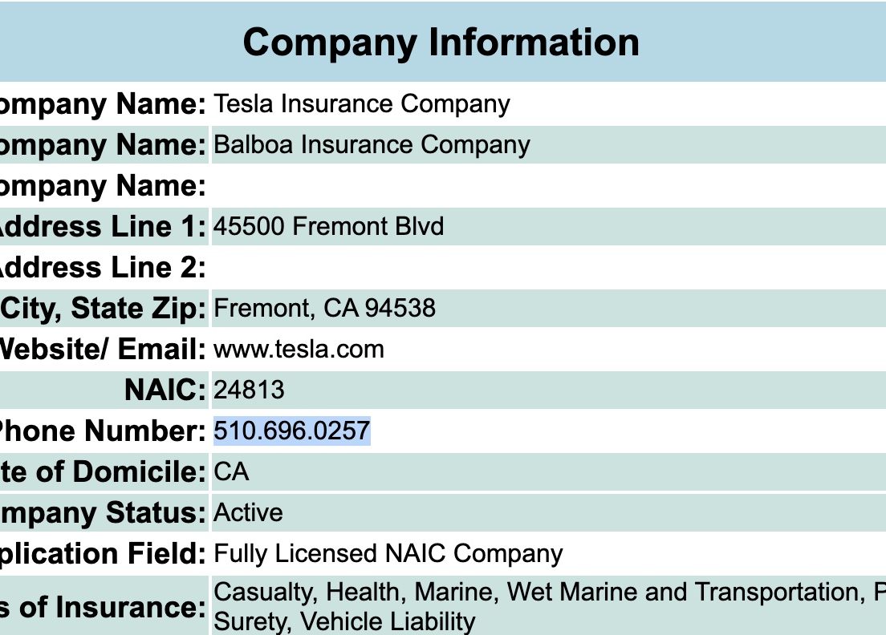This screenshot has width=886, height=635.
Task: Click the highlighted phone number 510.696.0257
Action: coord(291,431)
